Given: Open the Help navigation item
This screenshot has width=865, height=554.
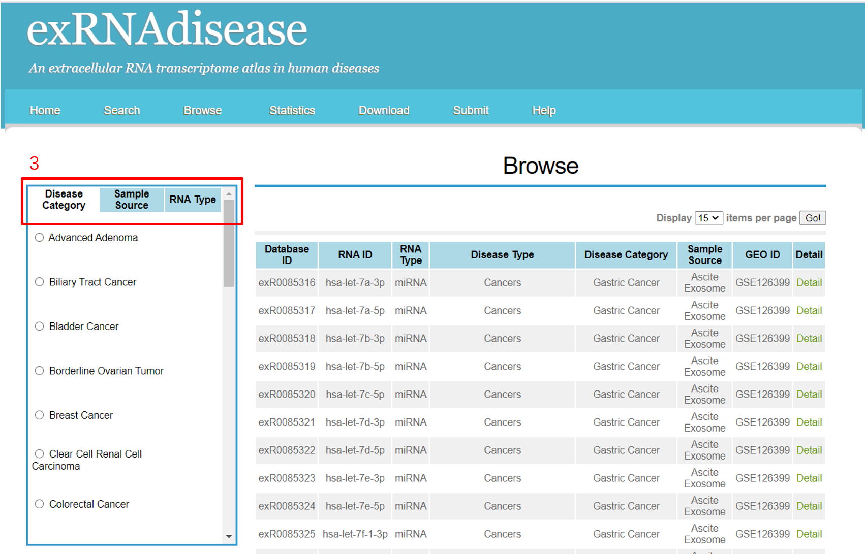Looking at the screenshot, I should (544, 110).
